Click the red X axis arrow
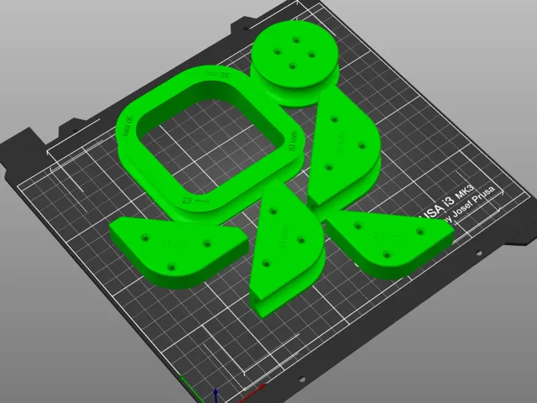This screenshot has width=537, height=403. (x=253, y=393)
